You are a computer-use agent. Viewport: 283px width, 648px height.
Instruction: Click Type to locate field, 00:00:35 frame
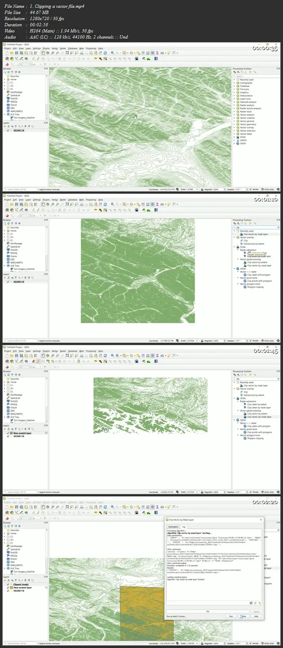20,189
